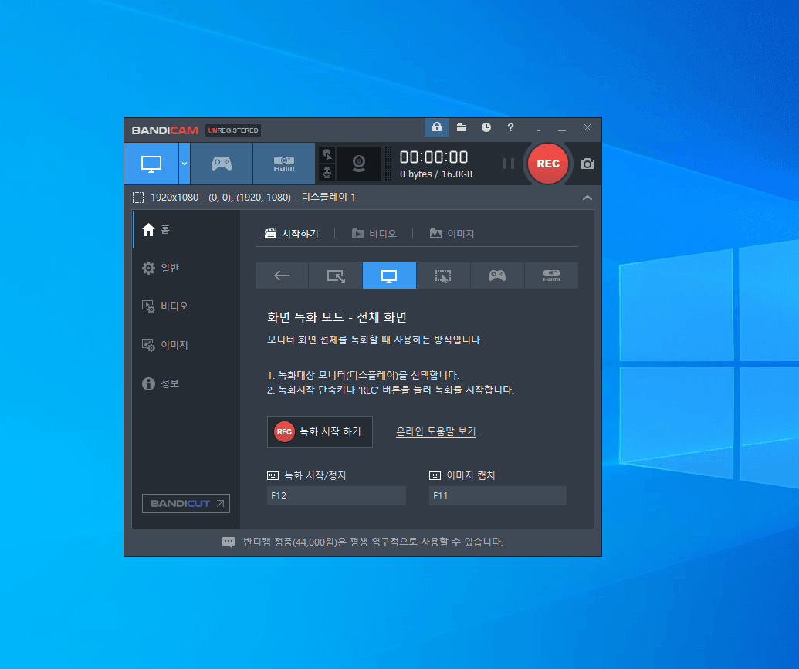
Task: Open the 이미지 sidebar settings
Action: (186, 345)
